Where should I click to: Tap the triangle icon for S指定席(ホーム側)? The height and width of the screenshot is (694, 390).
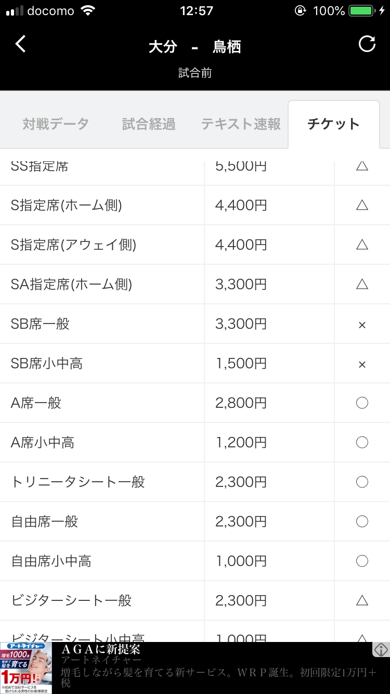point(362,205)
